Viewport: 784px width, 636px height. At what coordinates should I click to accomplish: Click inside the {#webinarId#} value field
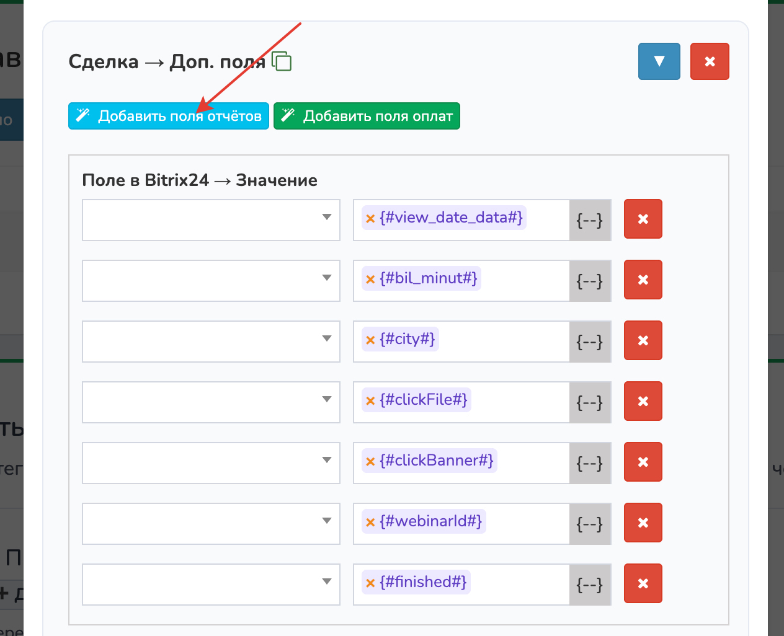point(526,524)
